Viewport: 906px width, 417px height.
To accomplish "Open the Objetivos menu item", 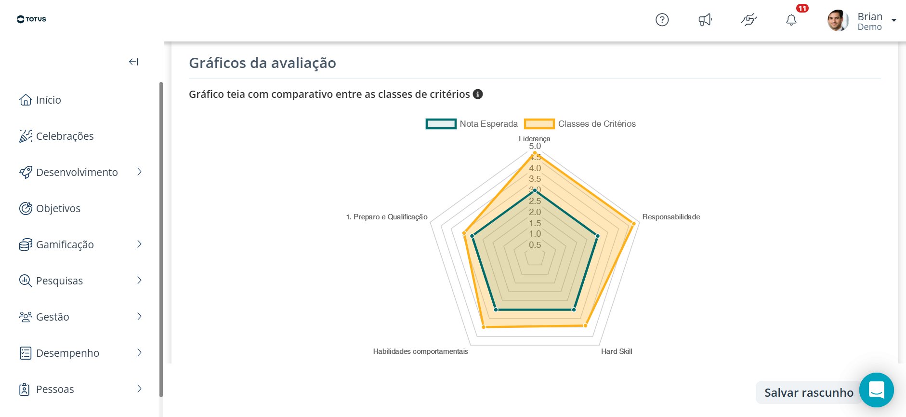I will click(x=50, y=208).
